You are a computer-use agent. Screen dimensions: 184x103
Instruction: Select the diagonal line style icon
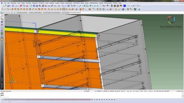click(133, 6)
